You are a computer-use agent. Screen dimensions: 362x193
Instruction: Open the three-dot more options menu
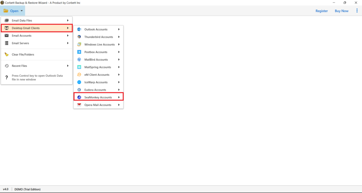(x=357, y=11)
